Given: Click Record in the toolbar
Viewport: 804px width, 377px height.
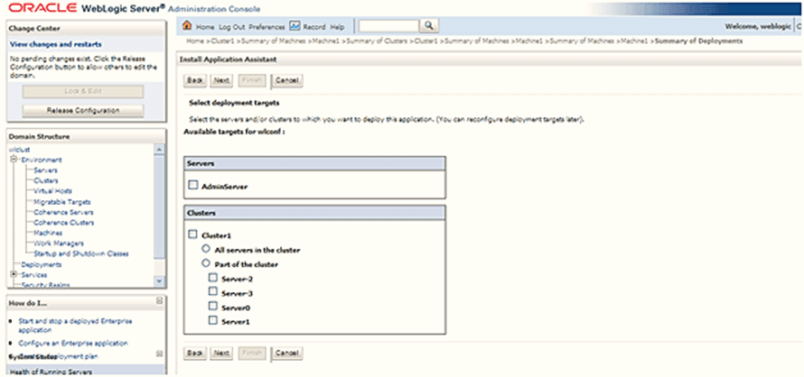Looking at the screenshot, I should (314, 27).
